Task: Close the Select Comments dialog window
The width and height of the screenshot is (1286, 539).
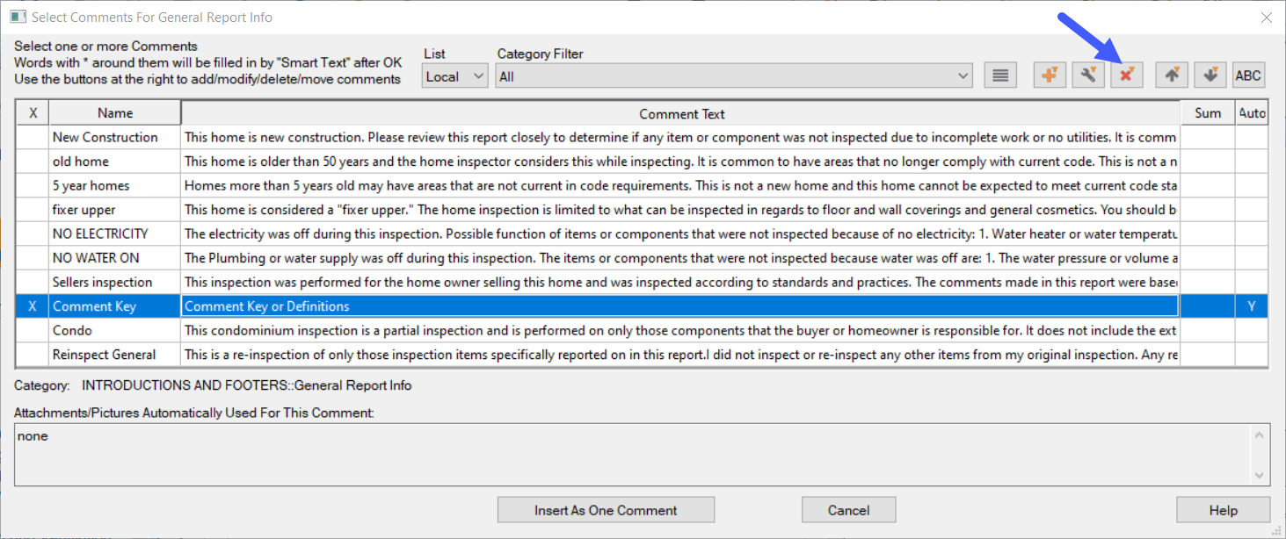Action: 1266,17
